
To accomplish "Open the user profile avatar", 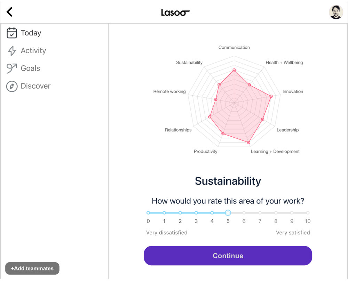I will click(336, 12).
